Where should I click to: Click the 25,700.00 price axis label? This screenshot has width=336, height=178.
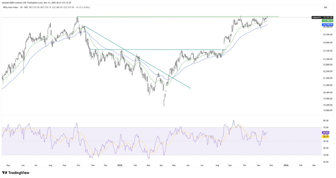coord(327,35)
